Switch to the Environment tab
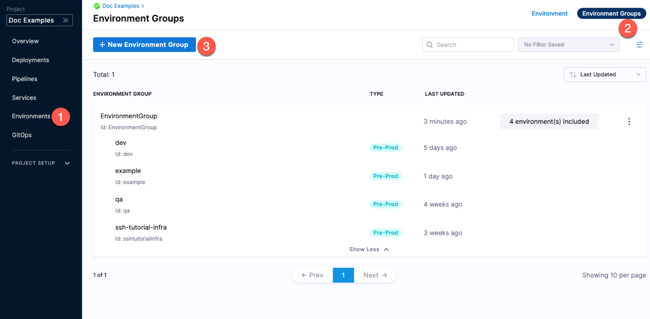Viewport: 650px width, 319px height. (x=549, y=13)
